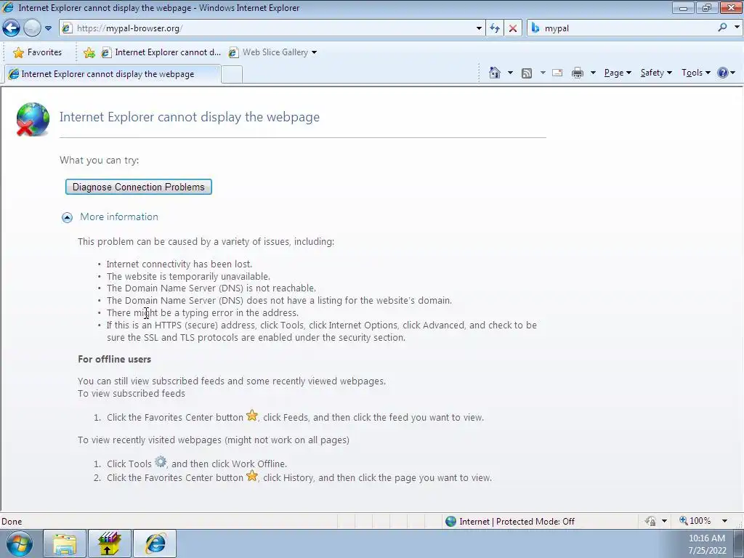Click the Done status bar text
744x558 pixels.
tap(12, 522)
